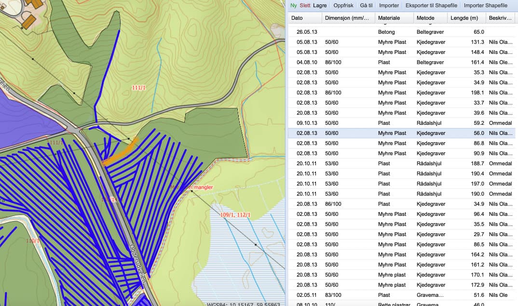Select the Beltegraver row dated 04.08.10
The image size is (518, 306).
[x=401, y=62]
